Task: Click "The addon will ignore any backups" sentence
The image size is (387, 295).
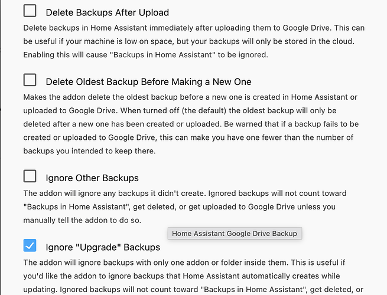Action: tap(89, 194)
